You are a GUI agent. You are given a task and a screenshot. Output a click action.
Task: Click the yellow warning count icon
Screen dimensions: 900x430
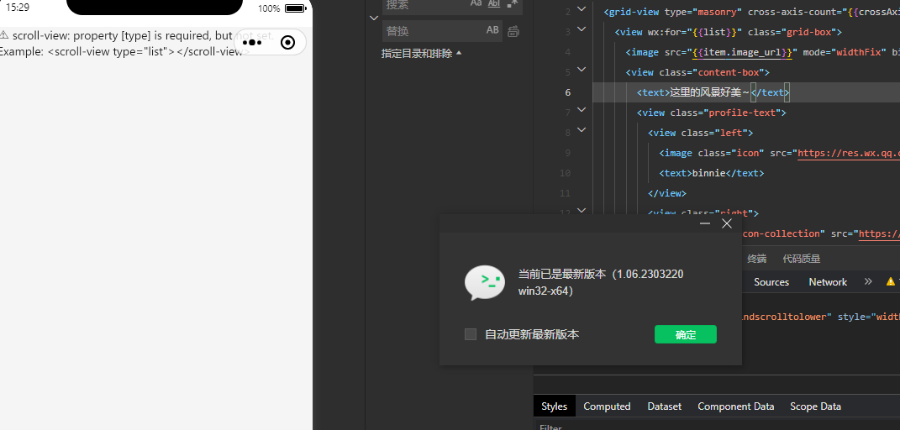(890, 281)
